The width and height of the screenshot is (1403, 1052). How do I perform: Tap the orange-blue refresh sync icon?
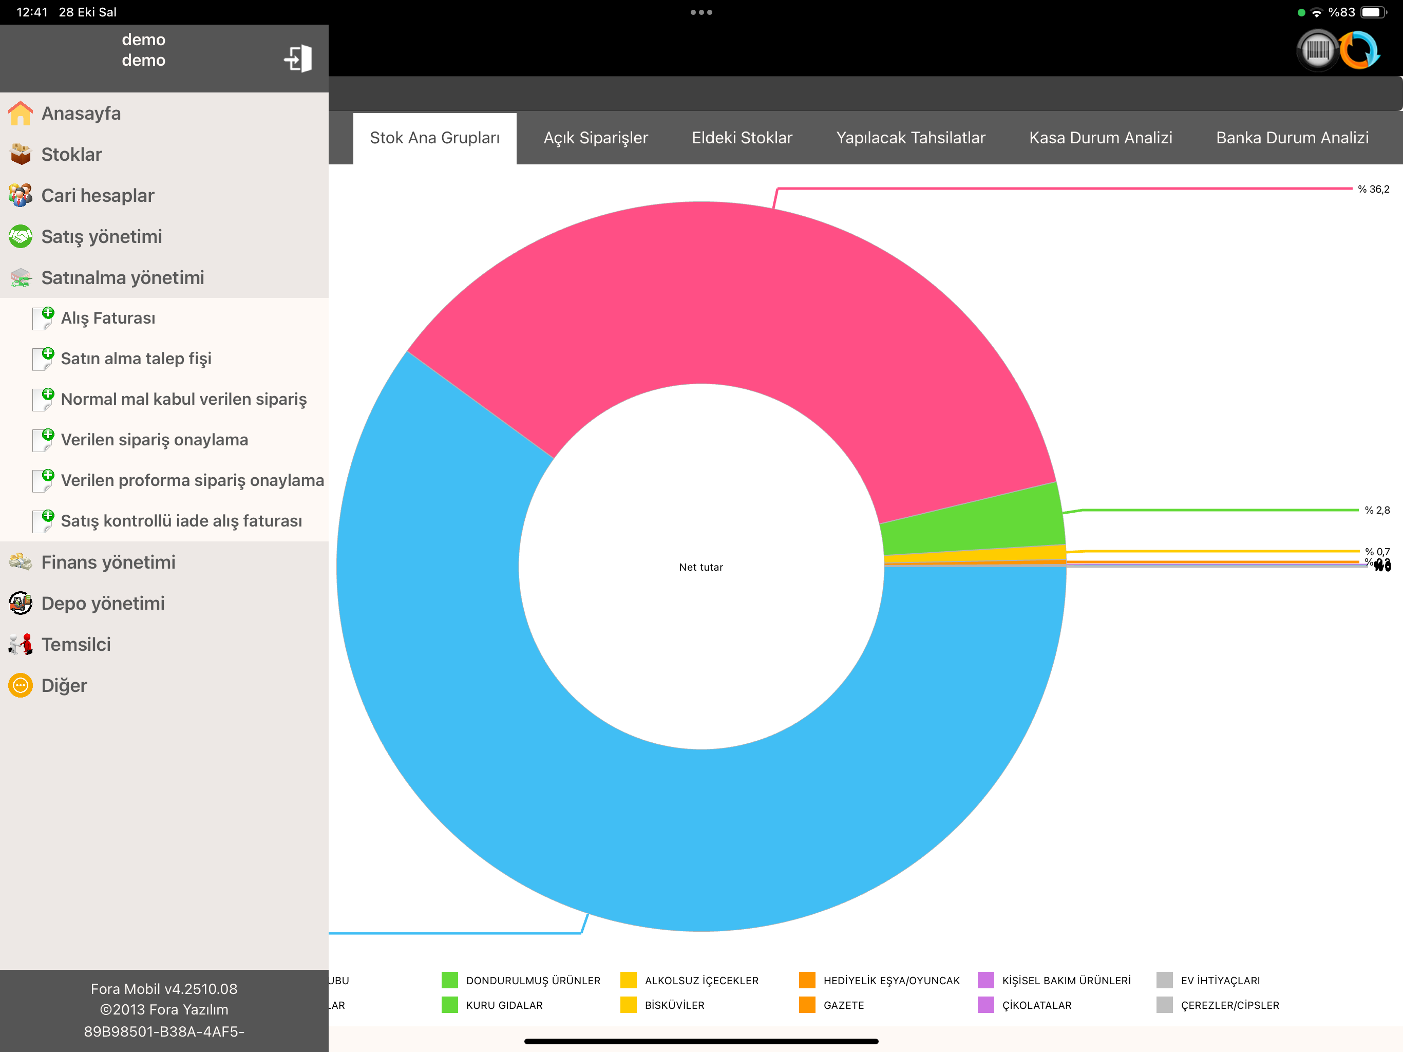tap(1359, 50)
